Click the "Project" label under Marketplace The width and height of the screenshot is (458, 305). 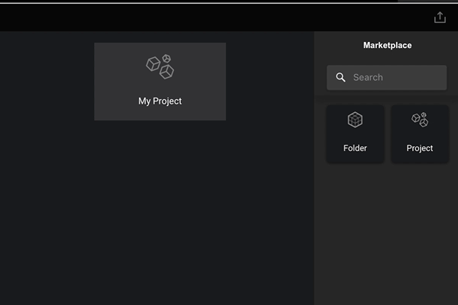coord(420,148)
